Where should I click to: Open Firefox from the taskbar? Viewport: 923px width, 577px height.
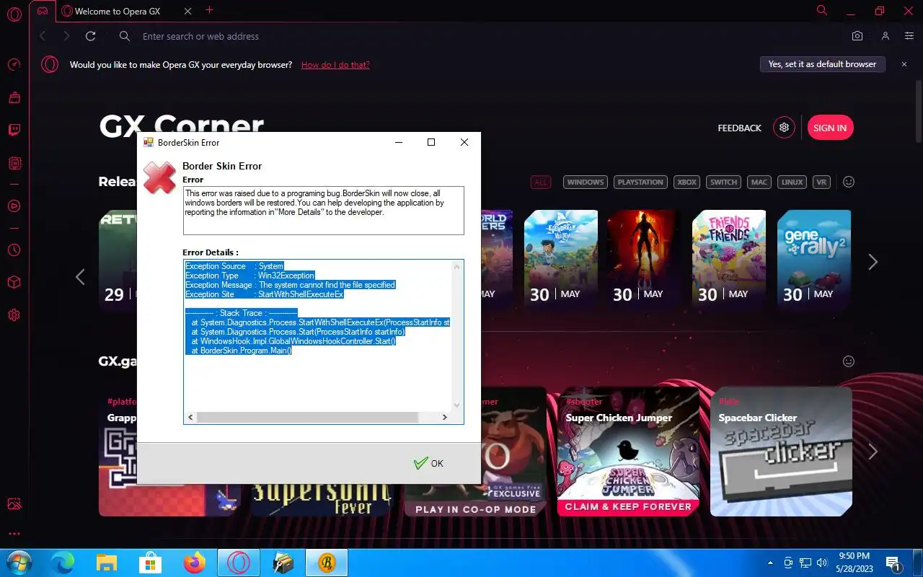(x=195, y=563)
